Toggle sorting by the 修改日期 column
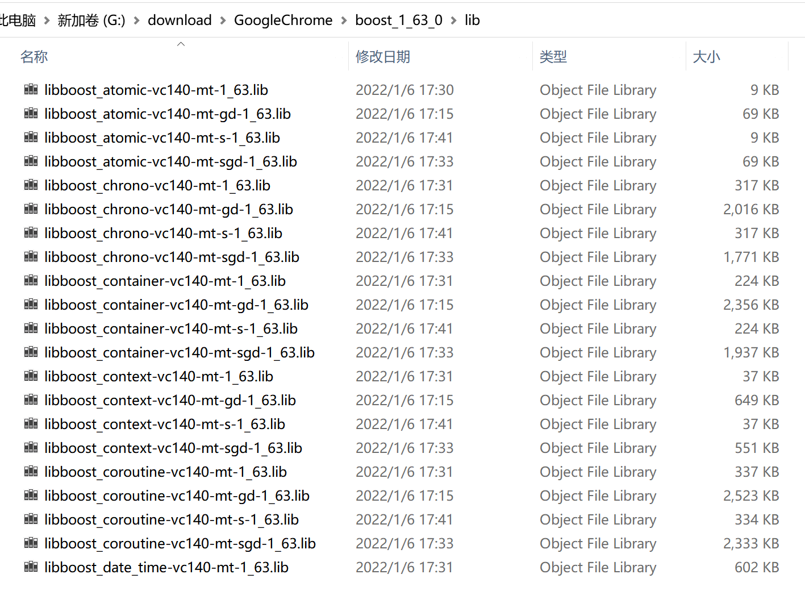 (383, 56)
